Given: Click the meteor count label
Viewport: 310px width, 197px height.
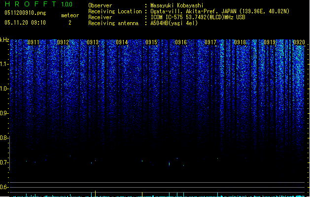Looking at the screenshot, I should coord(70,15).
